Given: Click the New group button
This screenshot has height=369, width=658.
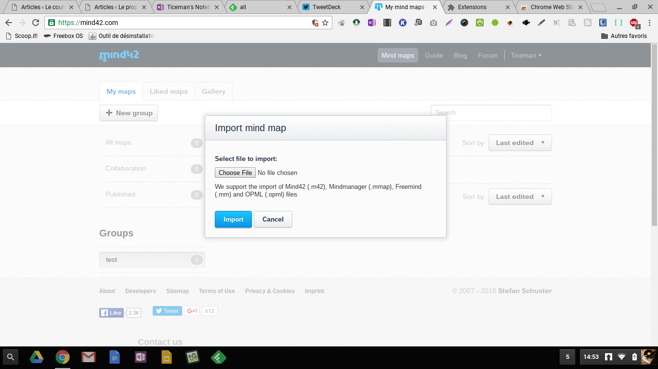Looking at the screenshot, I should pos(129,113).
